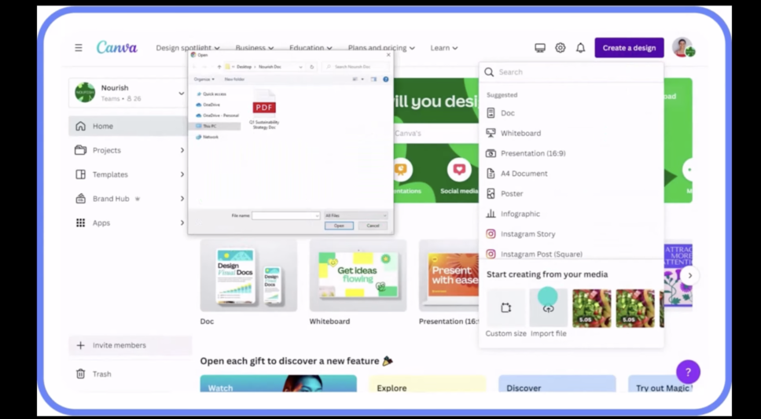Screen dimensions: 761x419
Task: Expand the Apps chevron
Action: pyautogui.click(x=182, y=222)
